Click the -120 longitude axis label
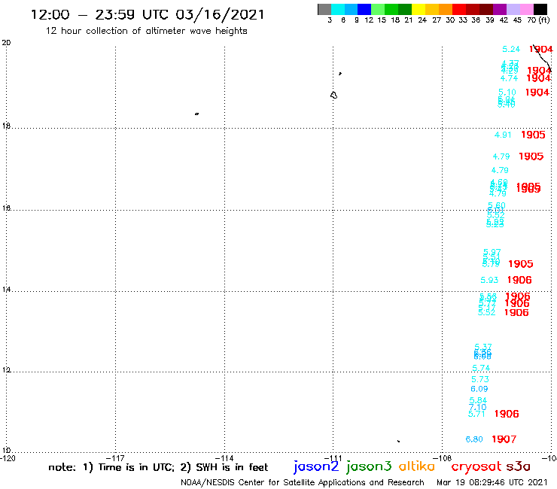Viewport: 557px width, 489px height. [8, 458]
